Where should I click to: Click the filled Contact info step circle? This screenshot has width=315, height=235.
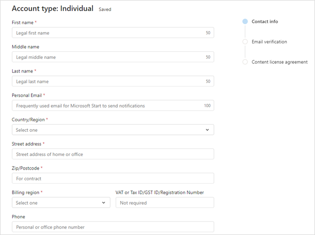coord(245,22)
